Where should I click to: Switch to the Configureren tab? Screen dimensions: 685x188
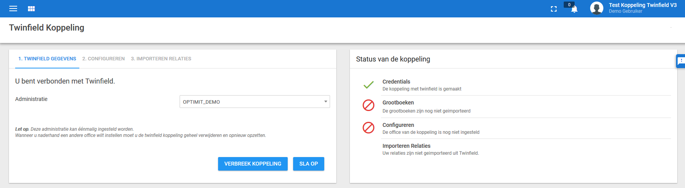coord(103,59)
